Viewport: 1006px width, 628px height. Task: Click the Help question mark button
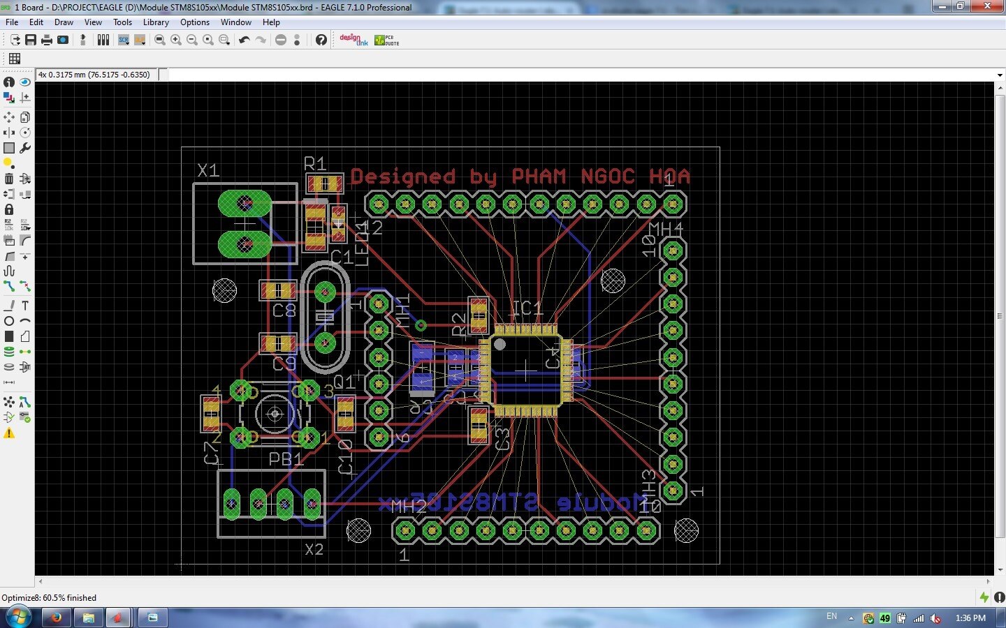click(321, 40)
